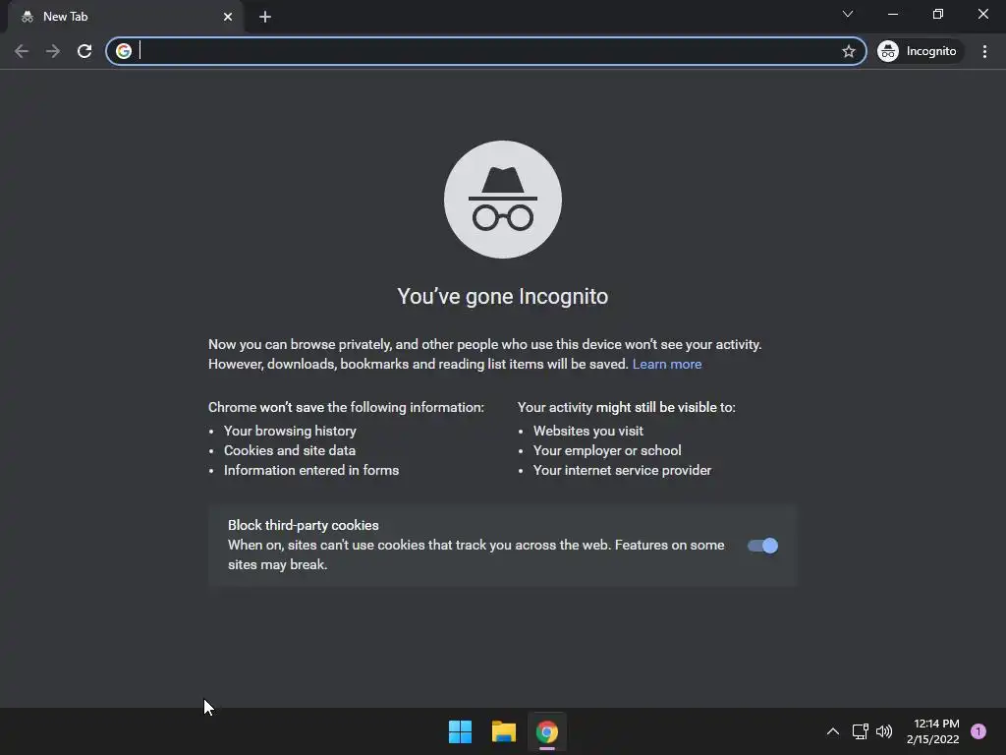Click the large Incognito hat-and-glasses logo
The image size is (1006, 755).
[503, 200]
